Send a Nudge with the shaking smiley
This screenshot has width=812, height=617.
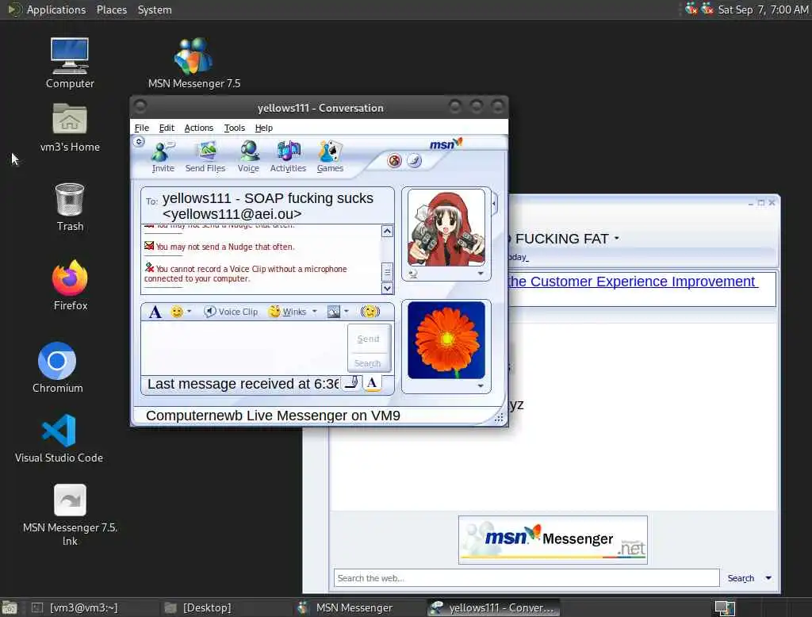(x=370, y=312)
